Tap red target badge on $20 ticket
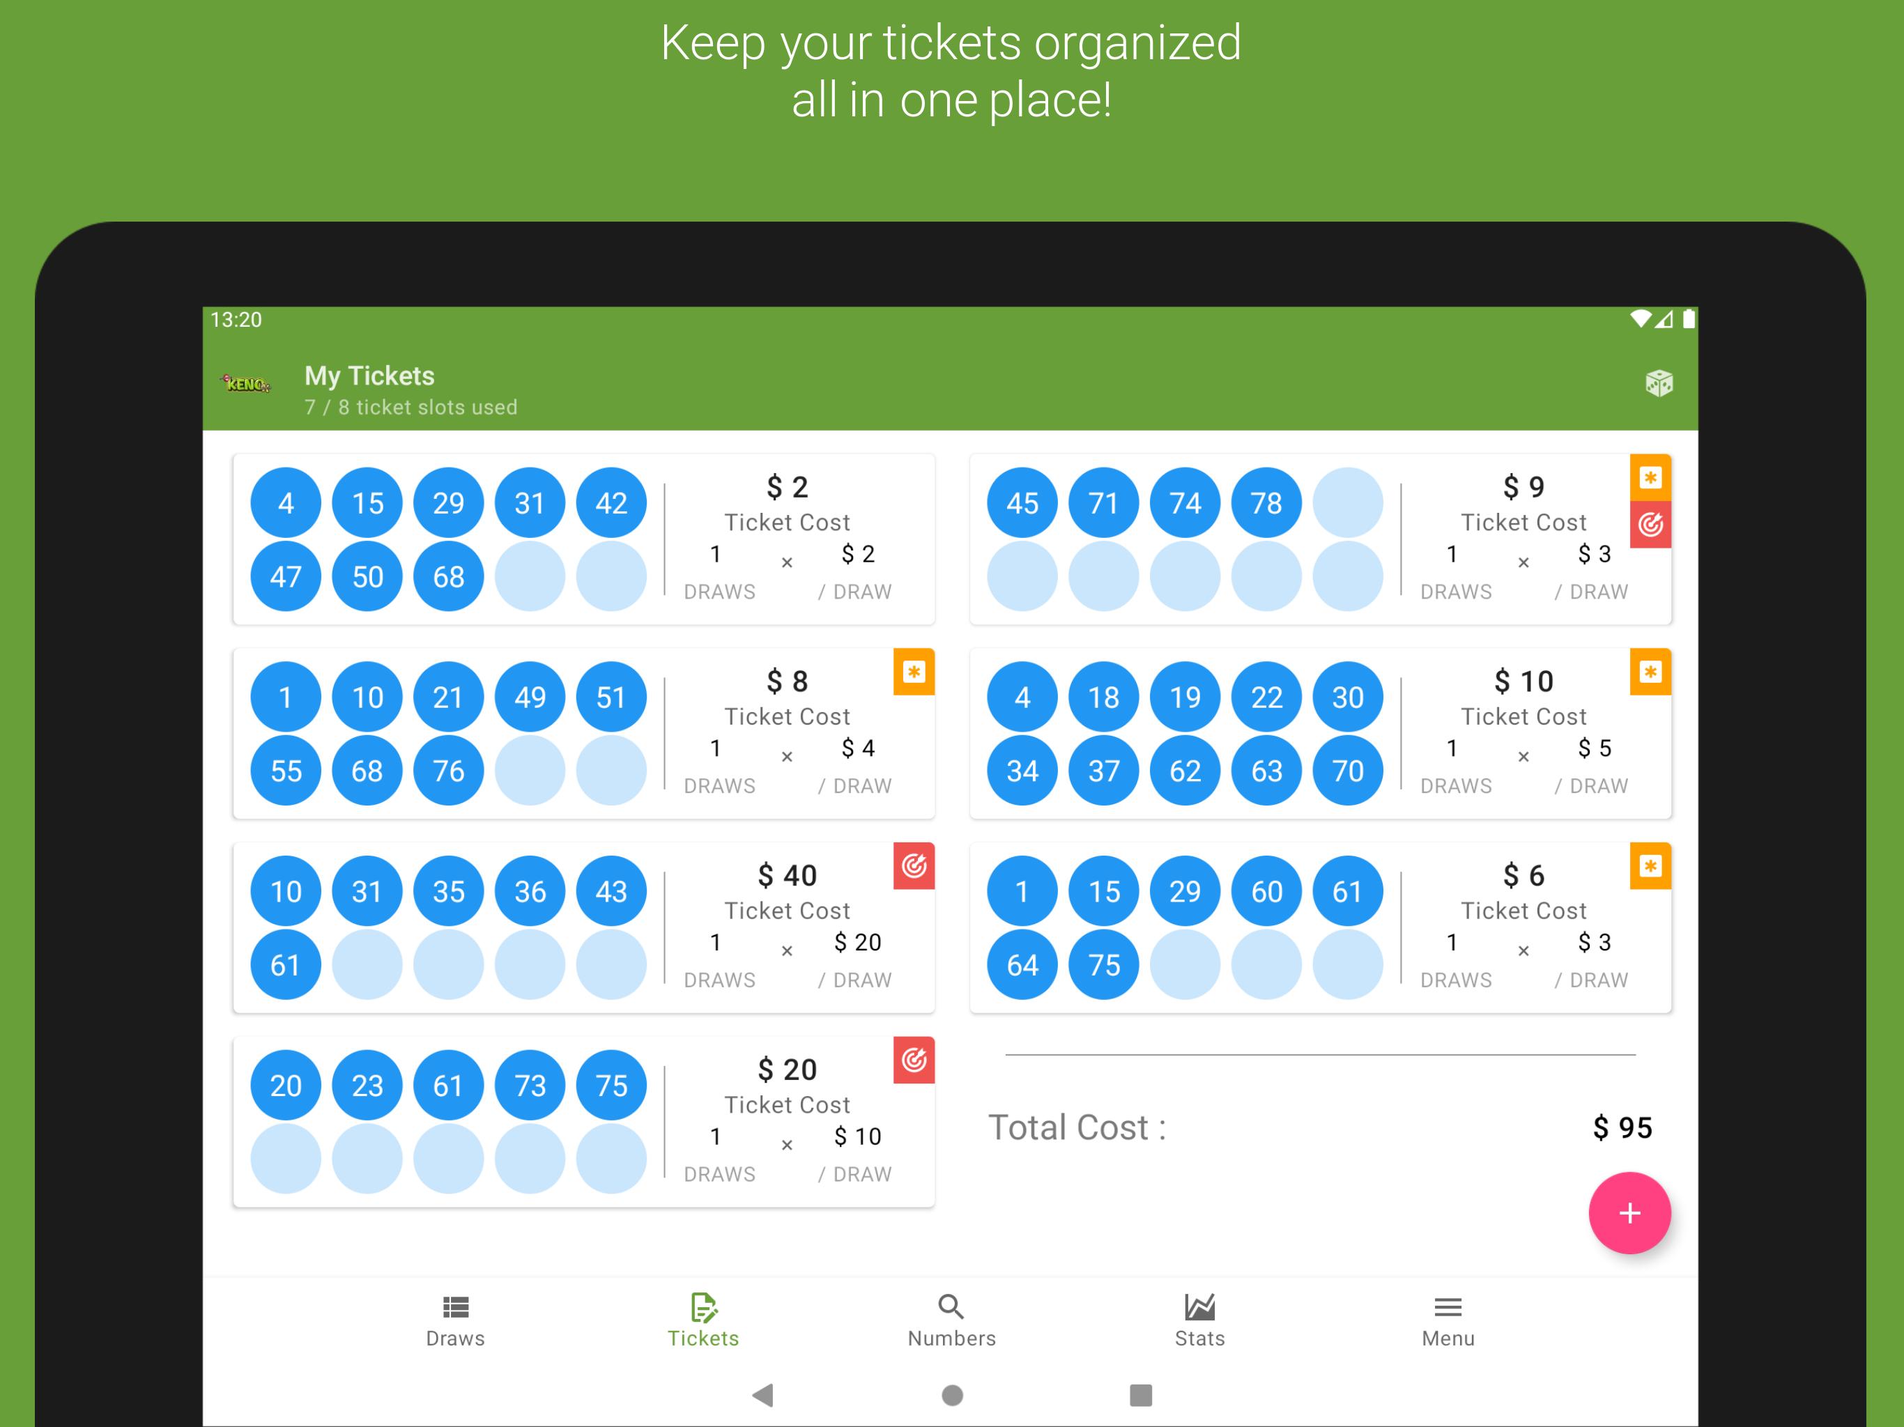 (x=913, y=1060)
